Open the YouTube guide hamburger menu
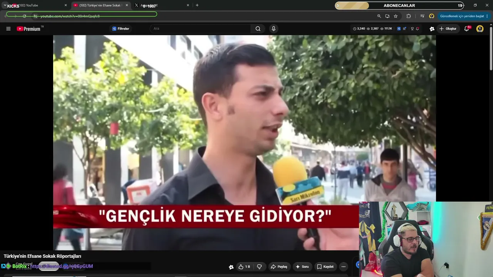Screen dimensions: 493x277 (8, 29)
